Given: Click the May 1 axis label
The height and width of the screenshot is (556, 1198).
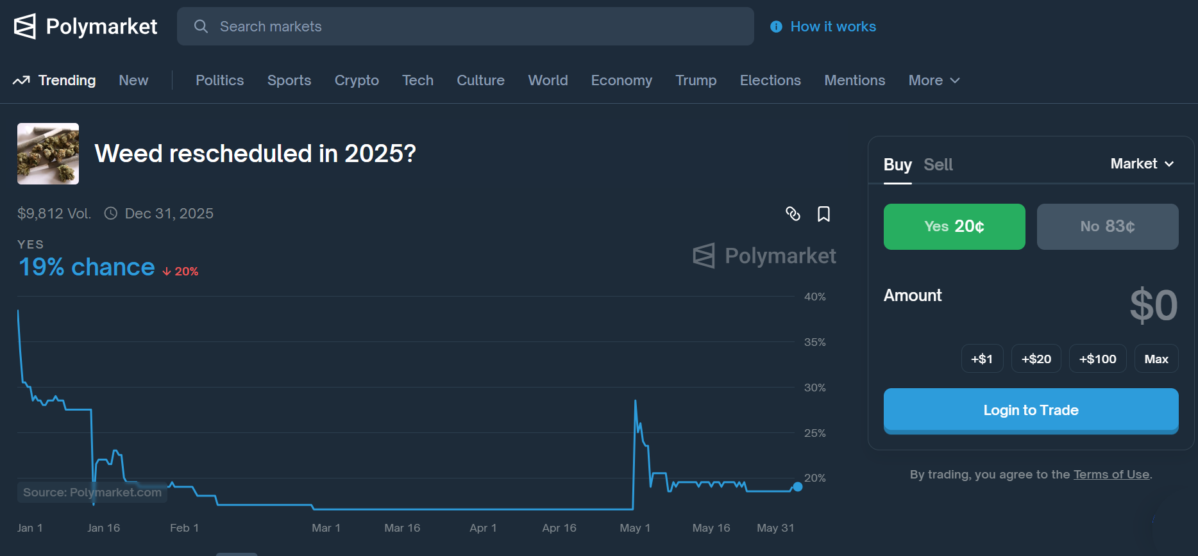Looking at the screenshot, I should (635, 528).
